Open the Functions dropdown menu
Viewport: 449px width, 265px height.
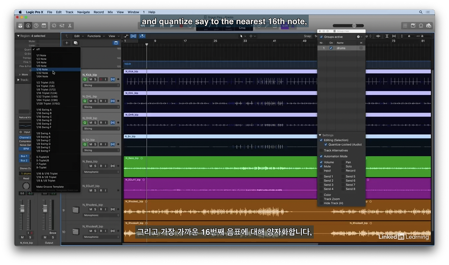pyautogui.click(x=95, y=36)
